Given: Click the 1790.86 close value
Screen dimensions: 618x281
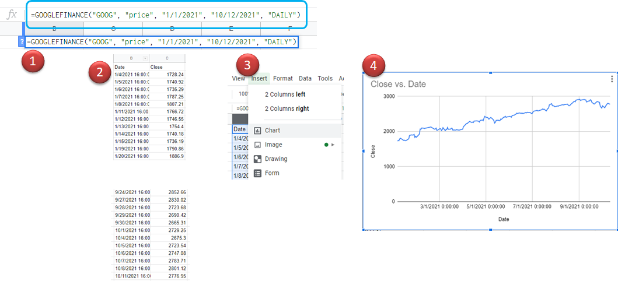Looking at the screenshot, I should pos(176,149).
